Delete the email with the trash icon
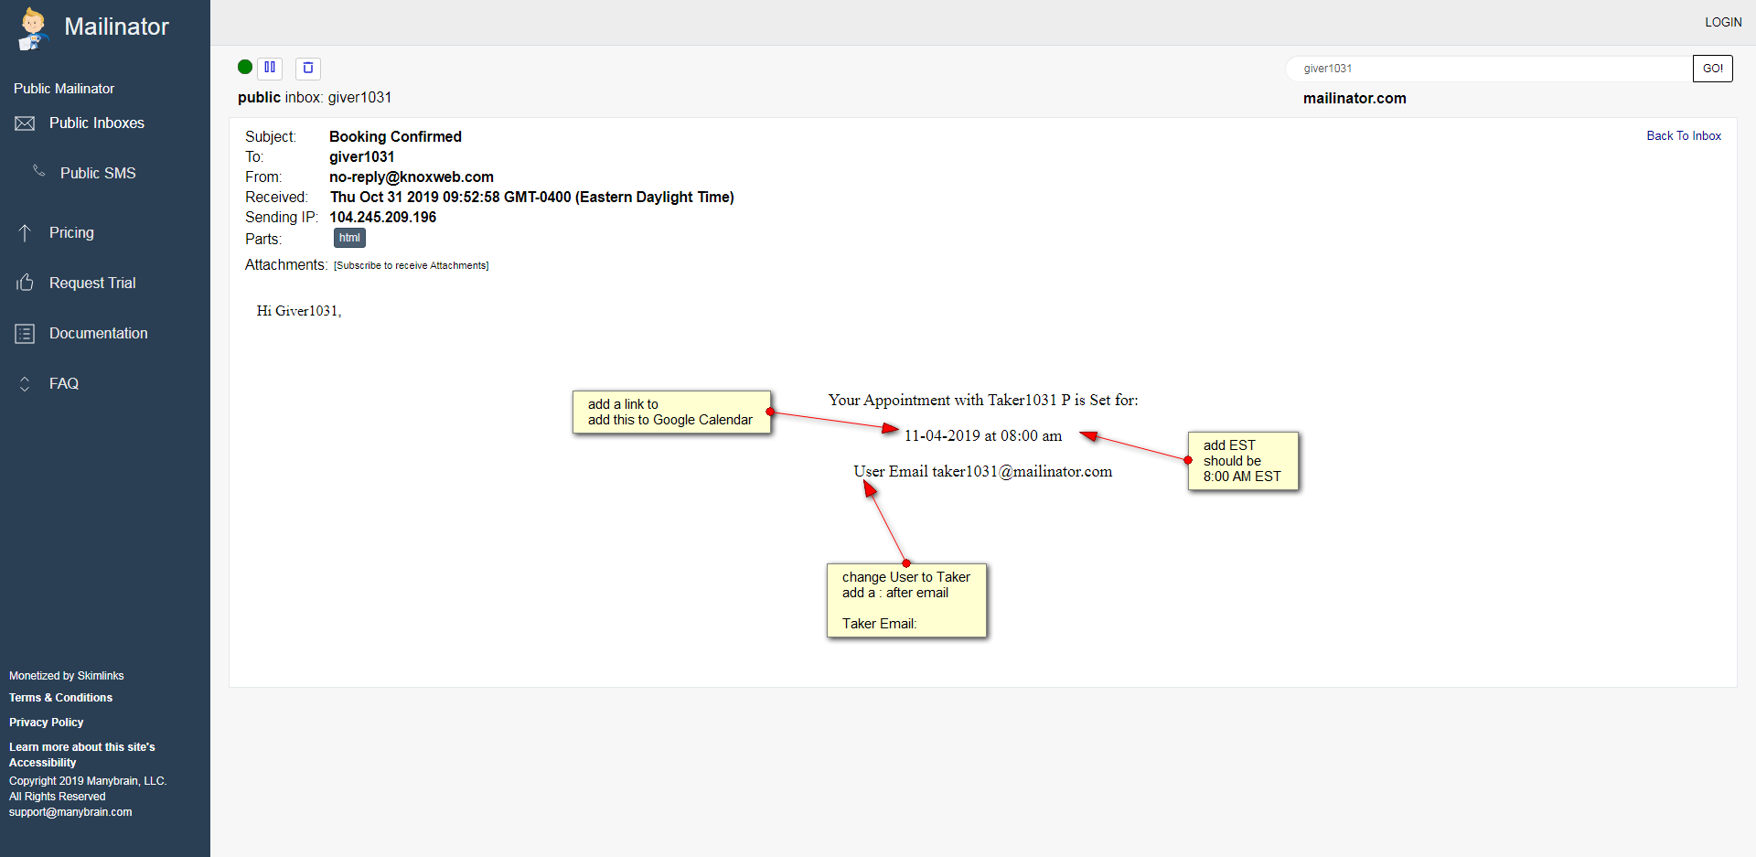1756x857 pixels. [308, 68]
